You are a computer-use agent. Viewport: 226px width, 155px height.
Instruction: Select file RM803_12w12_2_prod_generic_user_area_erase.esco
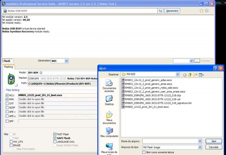pyautogui.click(x=153, y=91)
